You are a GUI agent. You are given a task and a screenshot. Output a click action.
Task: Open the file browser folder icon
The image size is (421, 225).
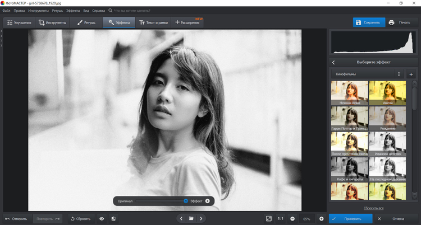coord(191,218)
